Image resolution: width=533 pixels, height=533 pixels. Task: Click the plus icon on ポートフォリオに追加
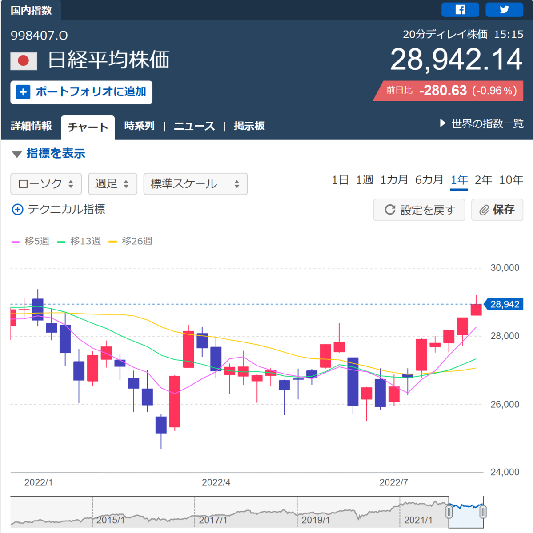tap(23, 92)
